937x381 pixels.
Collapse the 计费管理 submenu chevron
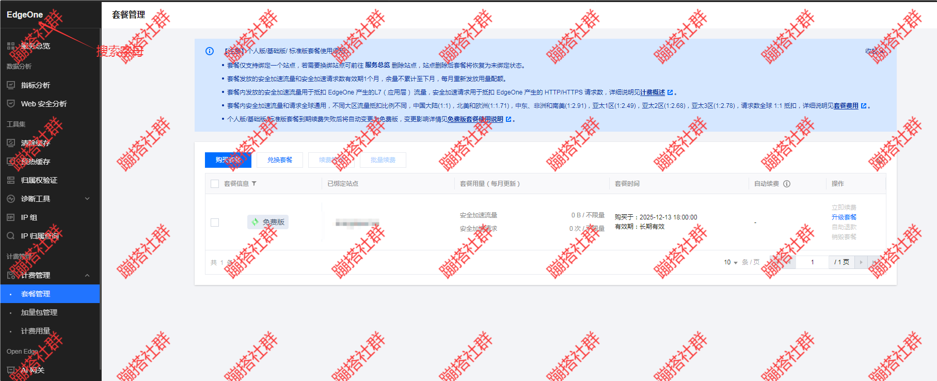(87, 275)
